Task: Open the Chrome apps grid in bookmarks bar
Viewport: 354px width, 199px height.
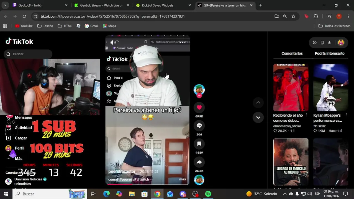Action: tap(5, 26)
